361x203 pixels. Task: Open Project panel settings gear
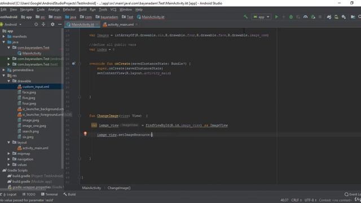pyautogui.click(x=52, y=24)
